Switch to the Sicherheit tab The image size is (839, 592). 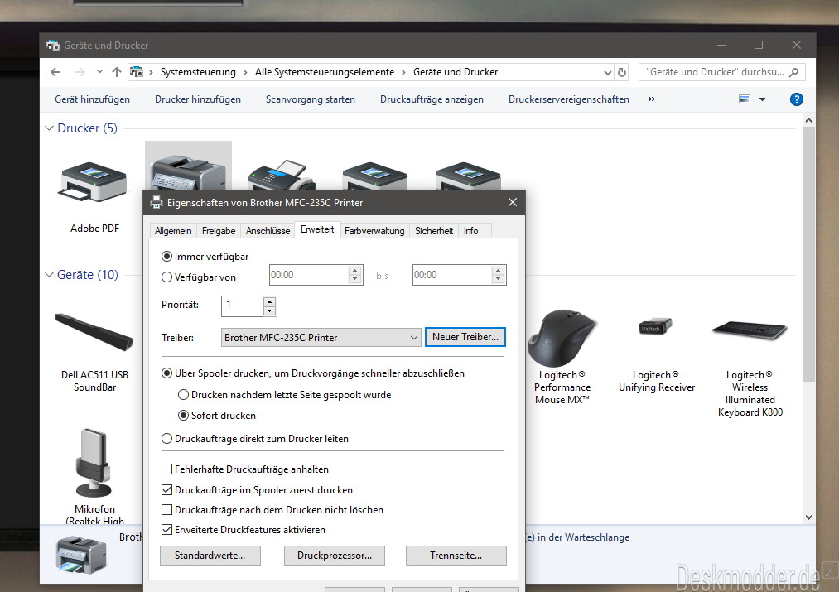tap(434, 231)
